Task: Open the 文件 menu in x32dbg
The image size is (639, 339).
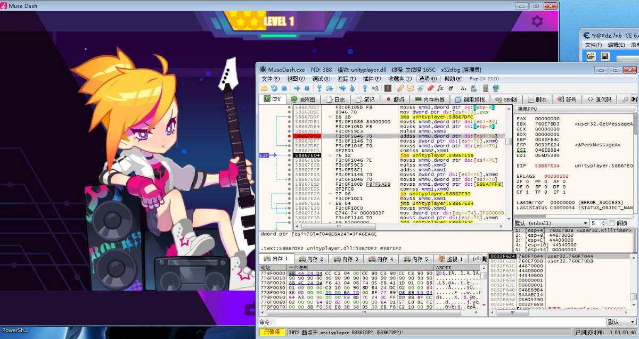Action: [x=270, y=79]
